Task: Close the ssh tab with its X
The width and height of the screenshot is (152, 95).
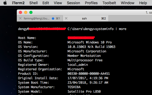Action: [66, 18]
